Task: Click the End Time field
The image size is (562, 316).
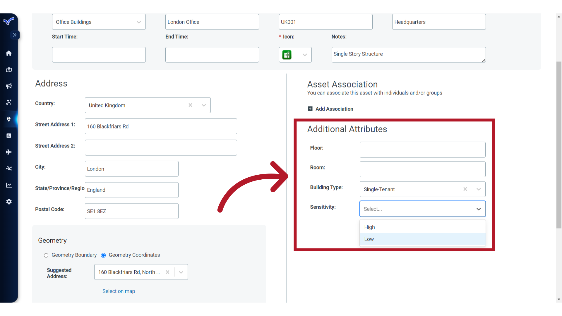Action: (212, 55)
